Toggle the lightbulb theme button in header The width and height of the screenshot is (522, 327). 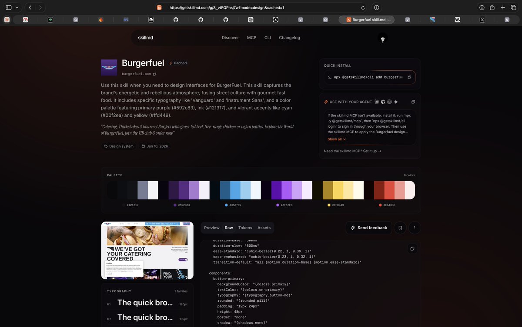(383, 39)
